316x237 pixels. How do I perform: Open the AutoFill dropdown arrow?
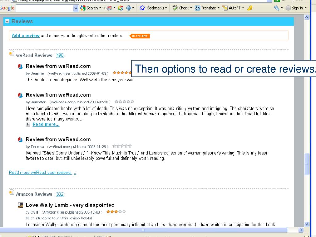(x=243, y=8)
